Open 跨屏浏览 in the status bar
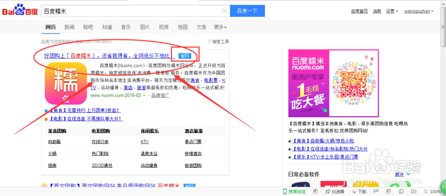 click(x=294, y=192)
